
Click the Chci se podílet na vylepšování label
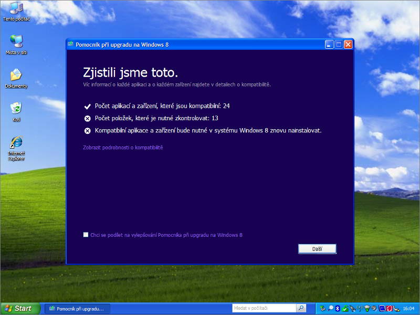166,235
